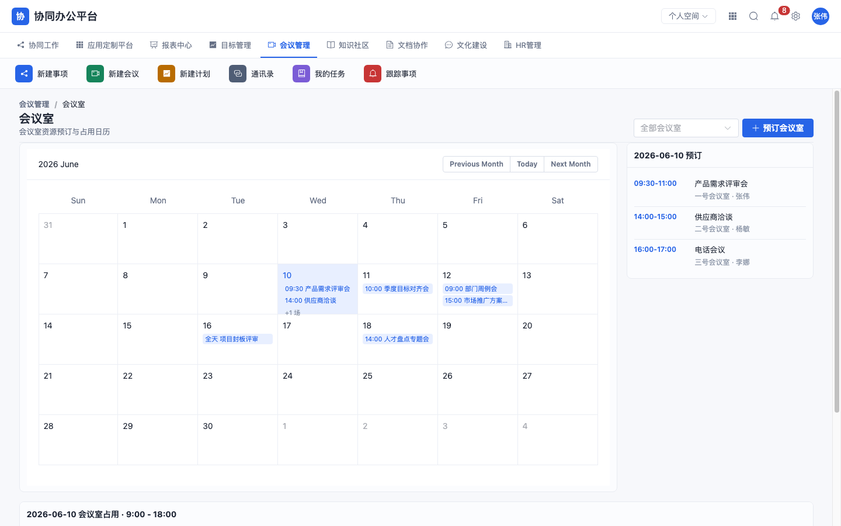Click the page vertical scrollbar
Screen dimensions: 841x526
coord(836,252)
